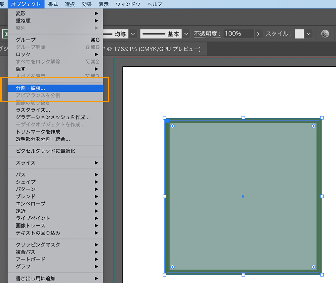Viewport: 336px width, 283px height.
Task: Click the Recolor Artwork color wheel icon
Action: [x=325, y=34]
